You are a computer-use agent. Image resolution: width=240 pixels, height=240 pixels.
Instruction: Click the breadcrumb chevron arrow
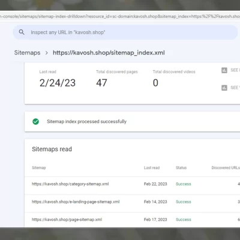tap(46, 53)
